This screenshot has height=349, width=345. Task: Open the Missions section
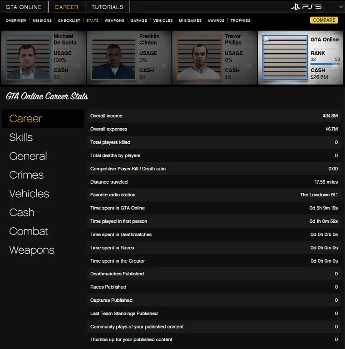(42, 20)
